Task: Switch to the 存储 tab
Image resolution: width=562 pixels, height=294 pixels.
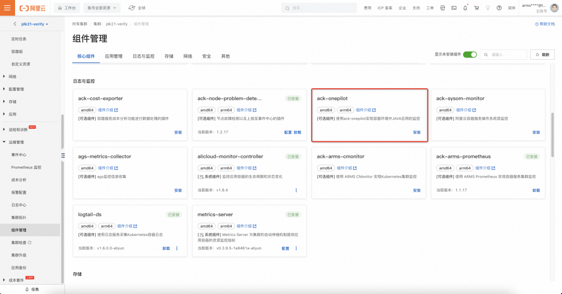Action: (169, 56)
